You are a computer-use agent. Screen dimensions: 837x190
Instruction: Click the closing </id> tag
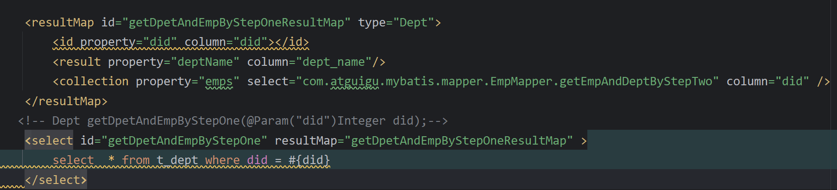pyautogui.click(x=292, y=42)
